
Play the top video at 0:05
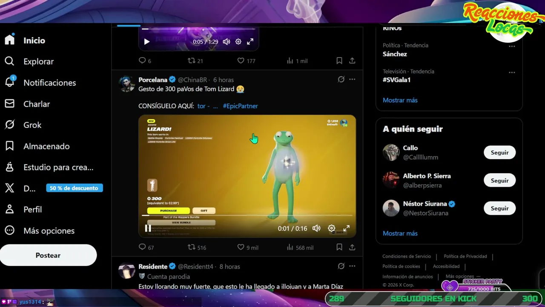point(147,42)
